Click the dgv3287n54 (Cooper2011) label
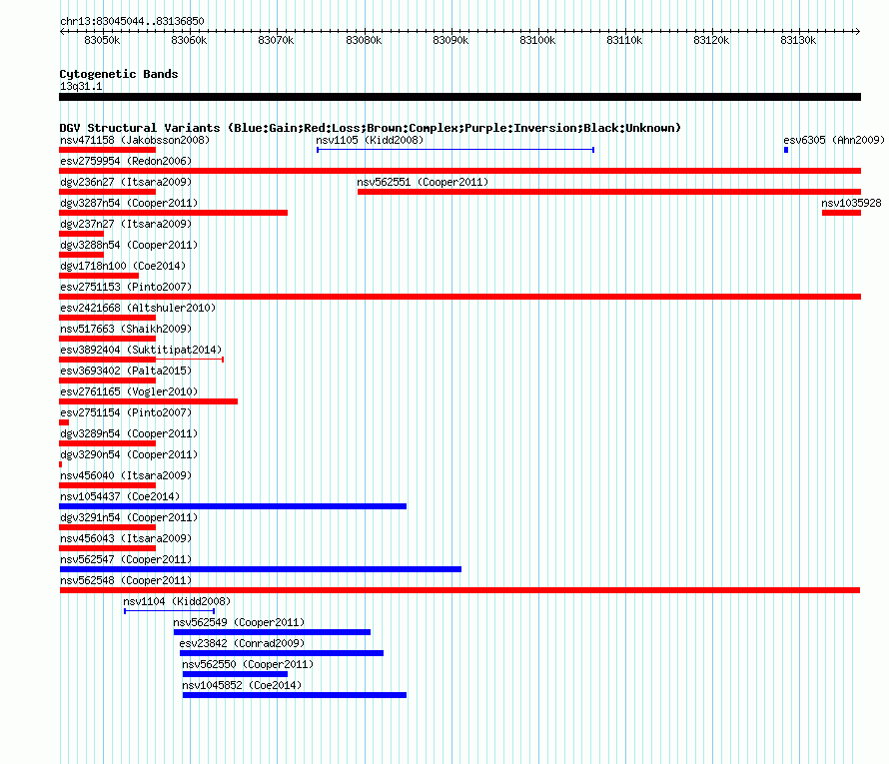889x764 pixels. point(129,203)
